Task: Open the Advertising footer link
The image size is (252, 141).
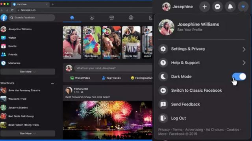Action: click(x=194, y=130)
